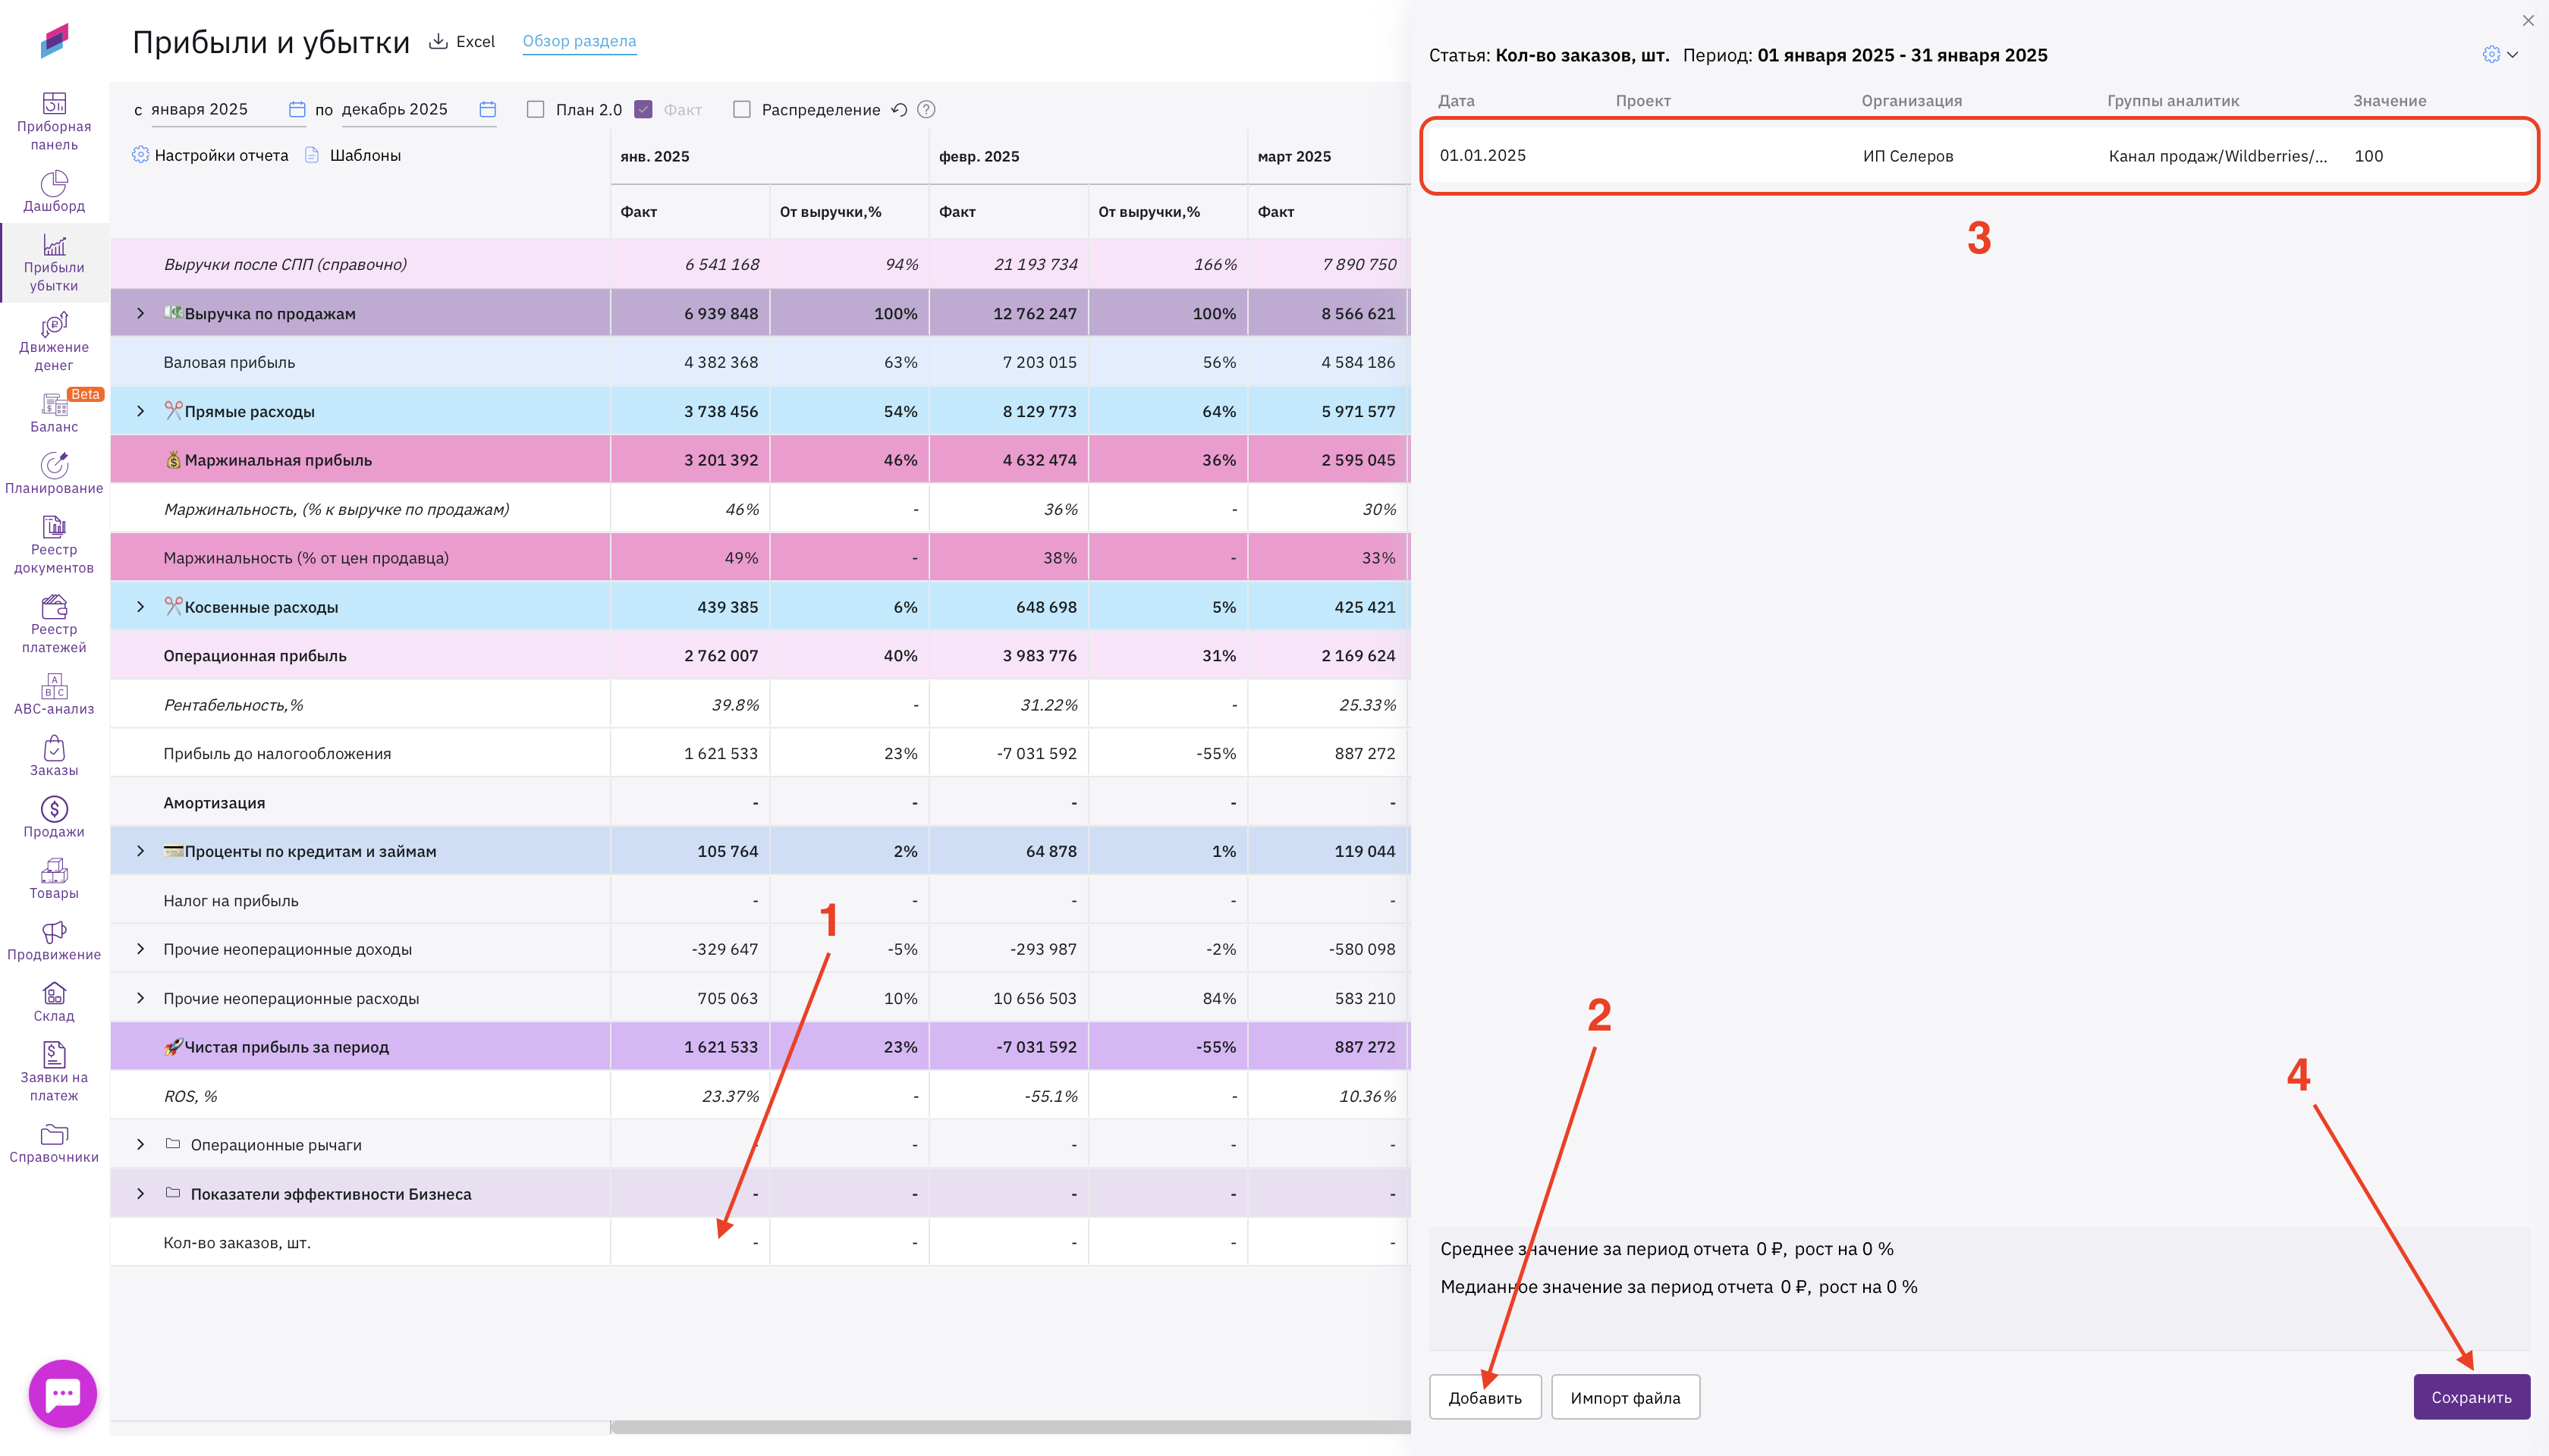Expand the Косвенные расходы row

[x=140, y=607]
